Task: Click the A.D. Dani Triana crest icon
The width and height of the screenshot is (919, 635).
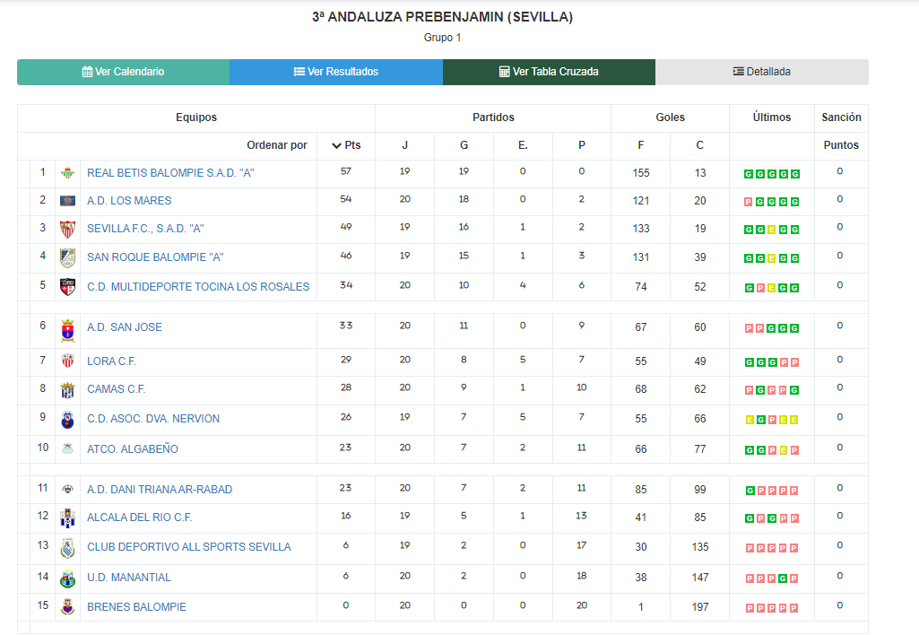Action: coord(67,490)
